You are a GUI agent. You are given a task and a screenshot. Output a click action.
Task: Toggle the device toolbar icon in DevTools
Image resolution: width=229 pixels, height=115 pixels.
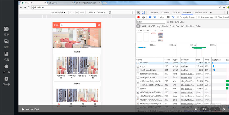point(144,13)
